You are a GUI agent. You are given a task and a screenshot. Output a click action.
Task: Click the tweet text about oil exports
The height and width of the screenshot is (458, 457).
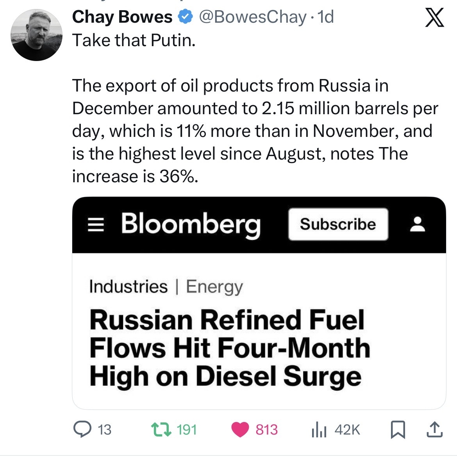click(254, 131)
